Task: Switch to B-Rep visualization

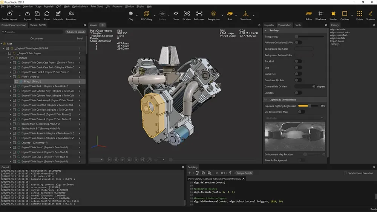Action: click(309, 15)
